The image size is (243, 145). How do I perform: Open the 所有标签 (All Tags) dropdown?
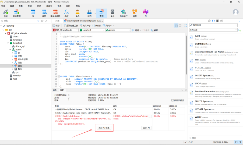(213, 30)
